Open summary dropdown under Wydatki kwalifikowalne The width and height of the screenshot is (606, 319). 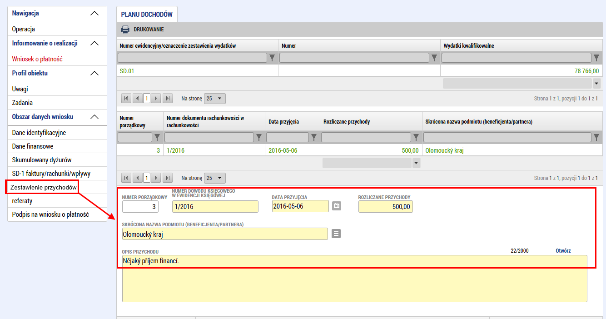pyautogui.click(x=596, y=84)
